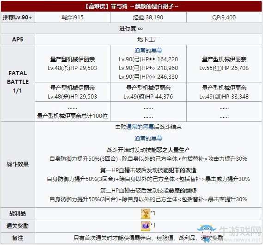Click the purple clear reward icon

point(146,226)
